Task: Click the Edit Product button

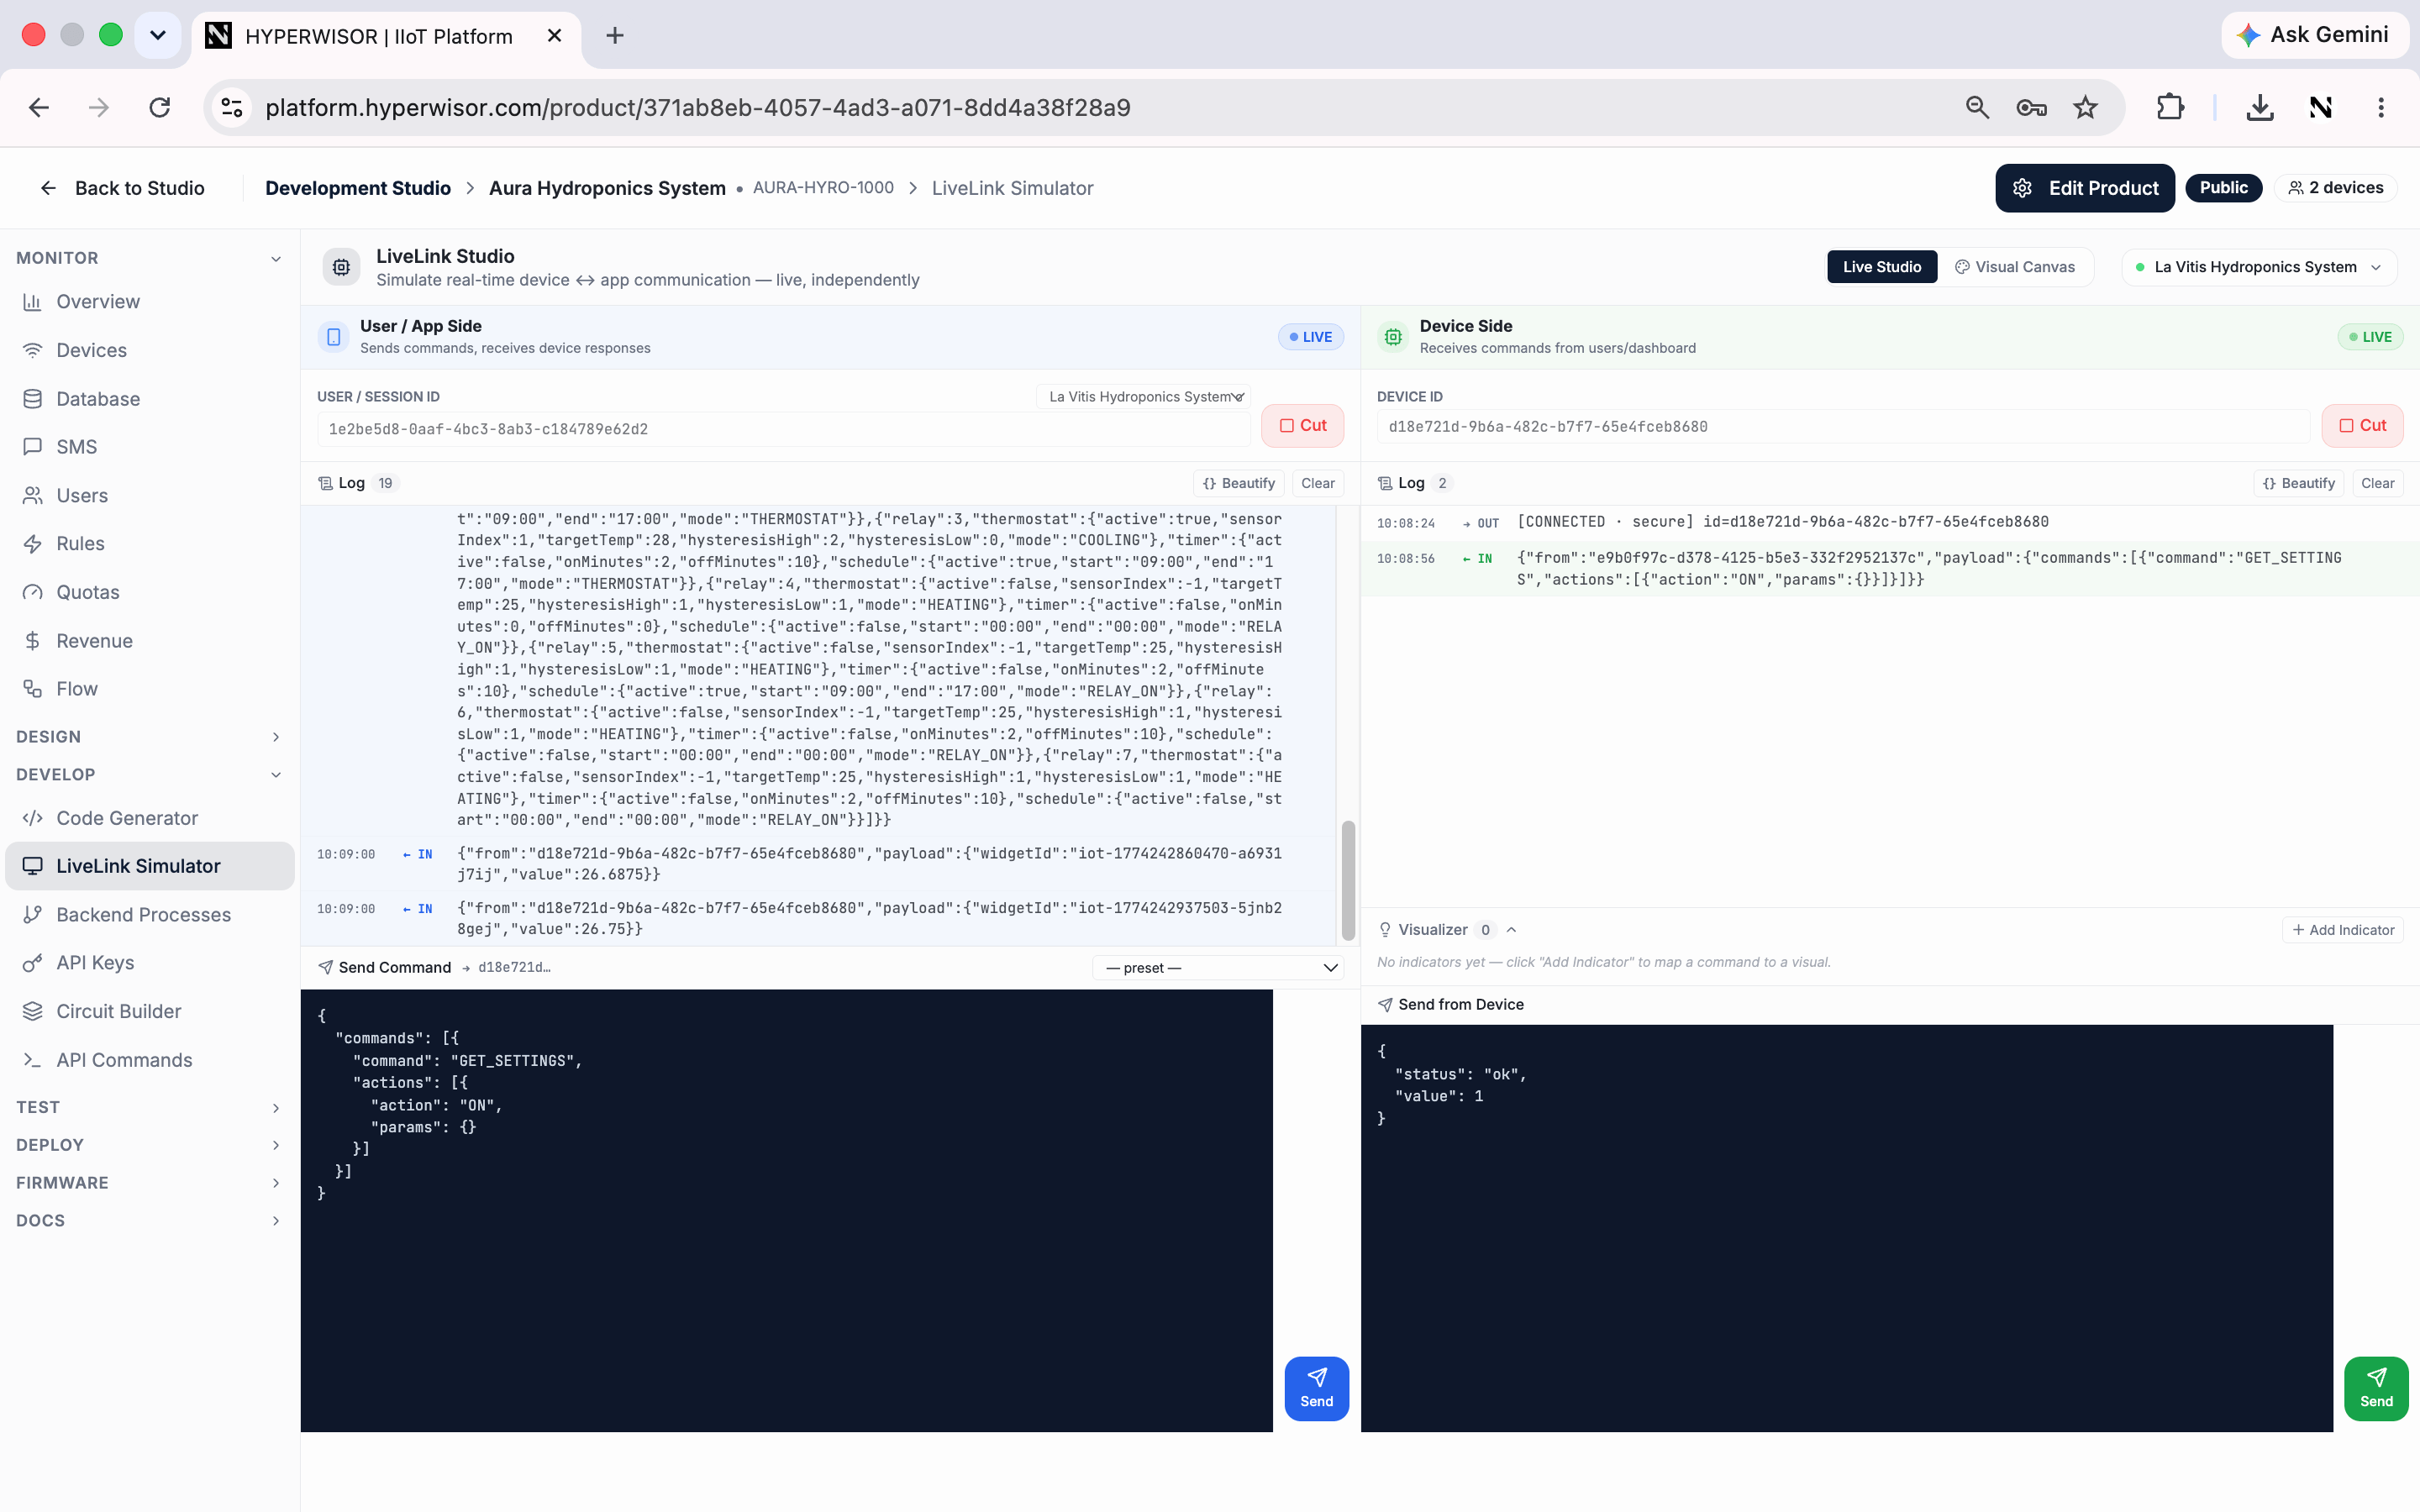Action: pos(2085,188)
